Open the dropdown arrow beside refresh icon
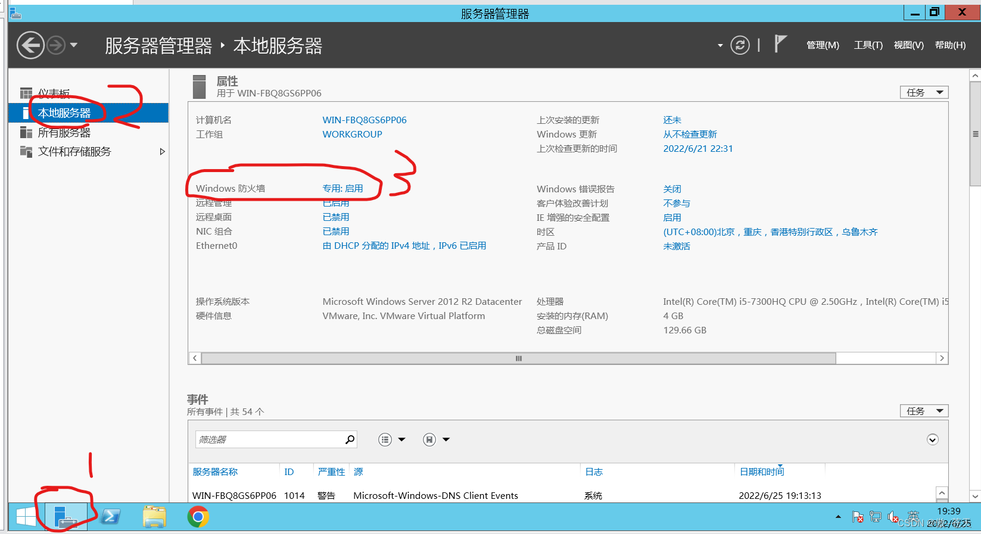981x534 pixels. point(720,45)
